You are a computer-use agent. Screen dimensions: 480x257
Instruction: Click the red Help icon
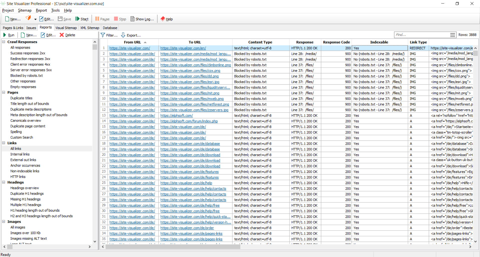click(x=163, y=19)
